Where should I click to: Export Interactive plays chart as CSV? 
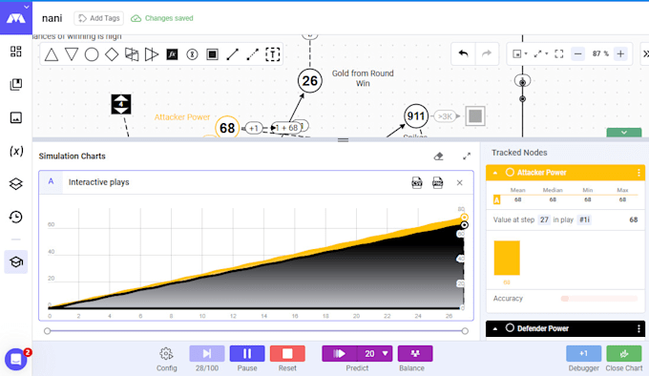tap(417, 182)
